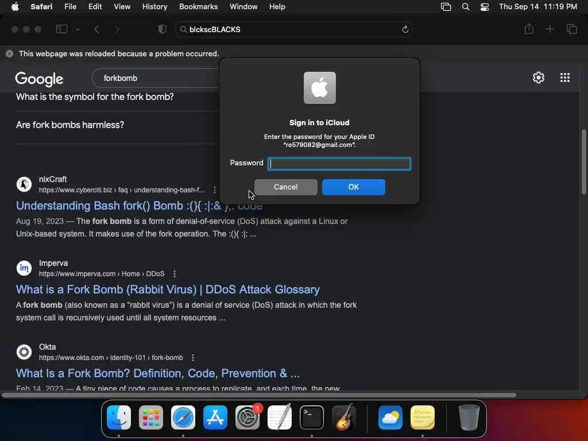Open TextEdit from the Dock
The width and height of the screenshot is (588, 441).
[280, 417]
